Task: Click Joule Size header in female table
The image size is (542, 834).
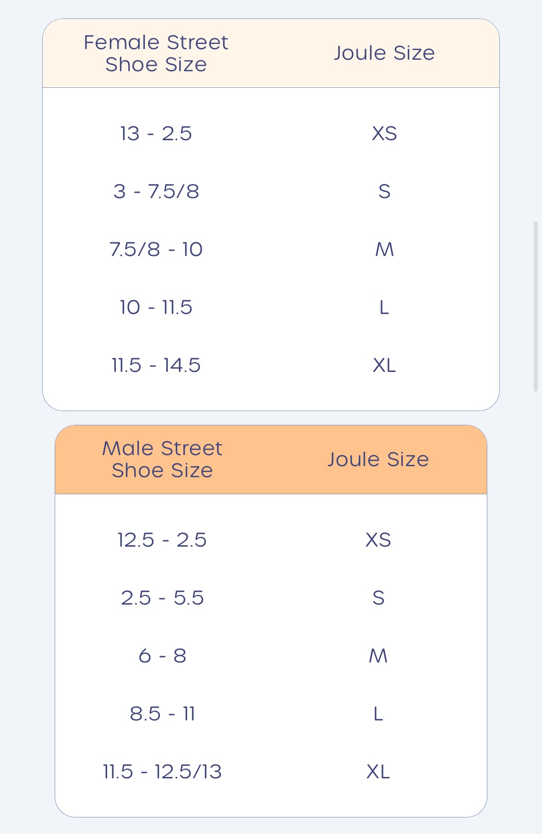Action: click(x=384, y=53)
